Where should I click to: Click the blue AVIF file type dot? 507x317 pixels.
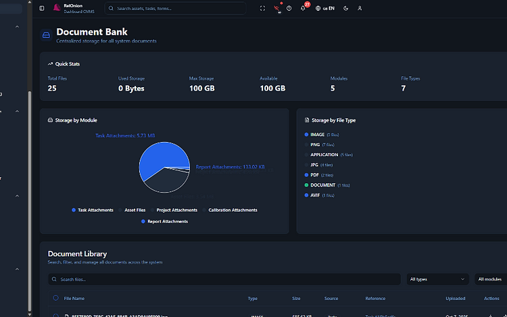click(306, 195)
